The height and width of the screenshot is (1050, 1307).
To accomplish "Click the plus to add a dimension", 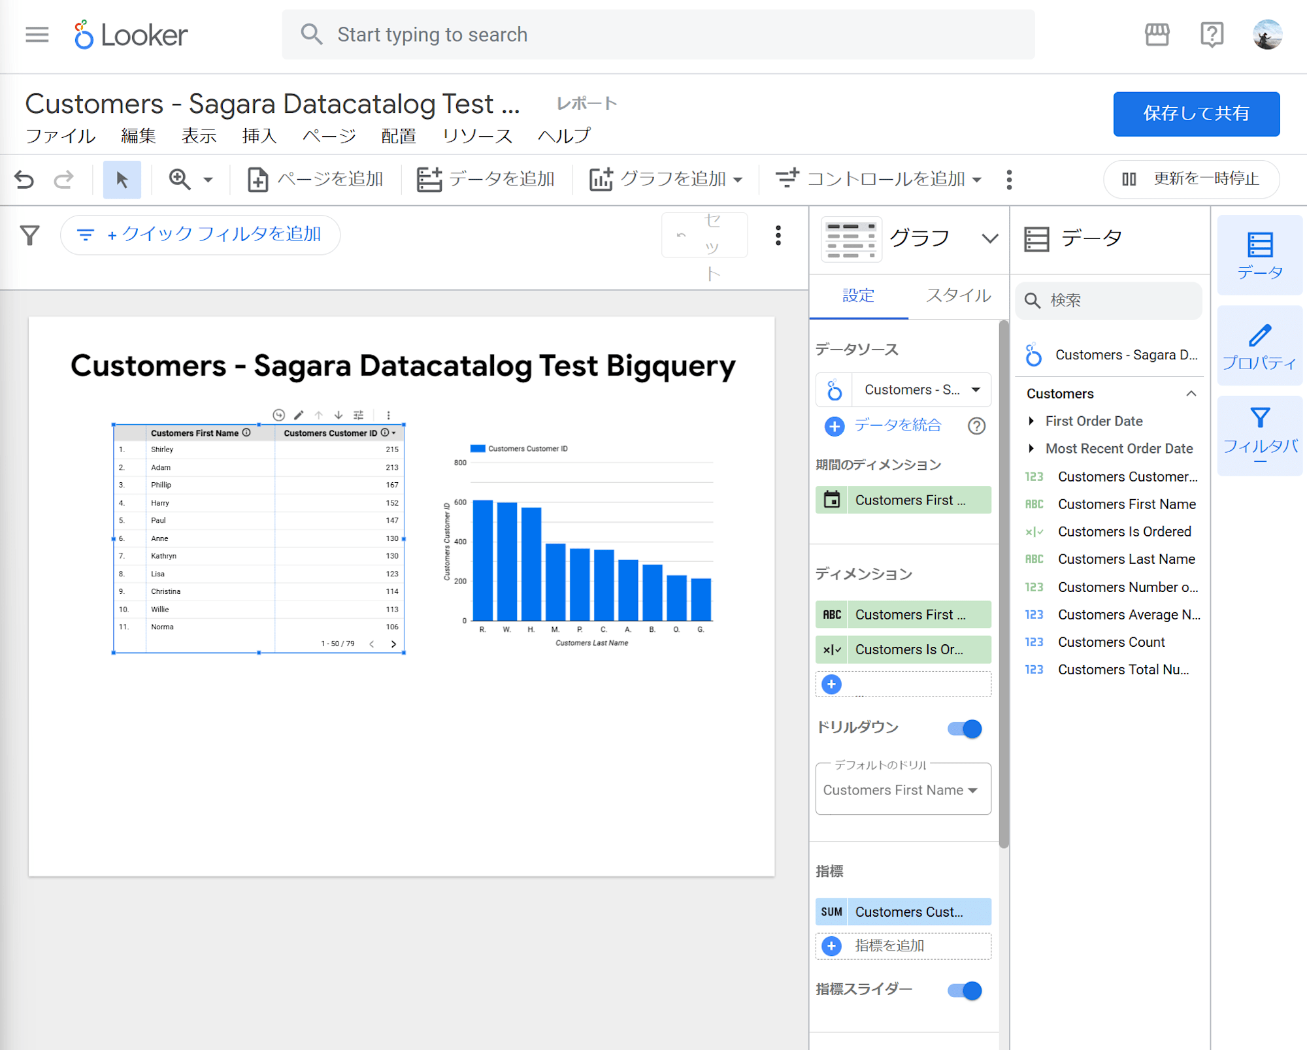I will point(831,684).
